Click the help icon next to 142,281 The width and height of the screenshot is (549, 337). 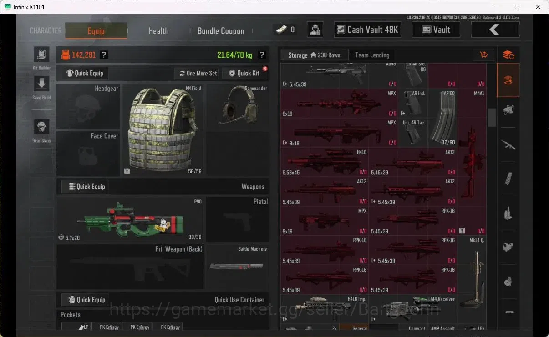[104, 55]
